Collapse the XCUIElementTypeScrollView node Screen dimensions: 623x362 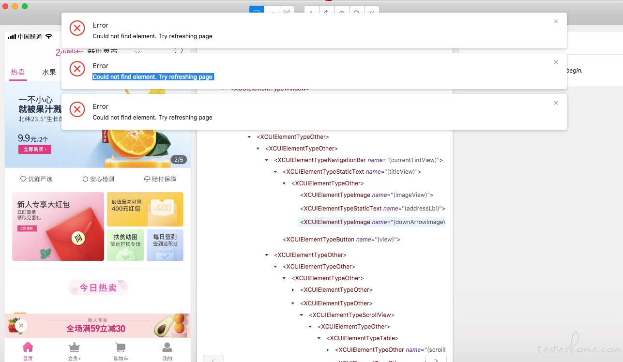302,315
